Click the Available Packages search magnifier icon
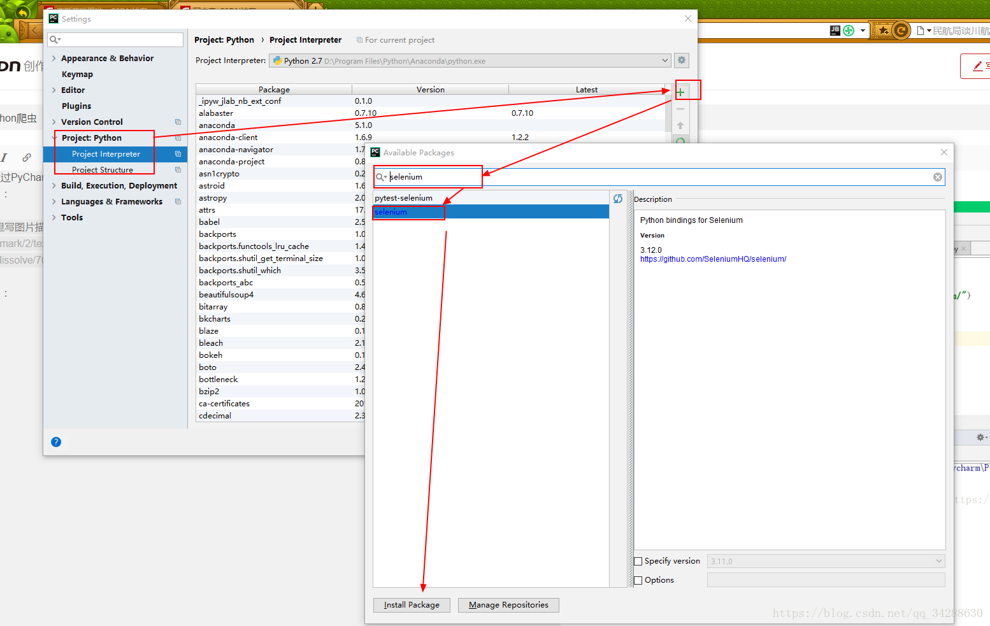 tap(381, 177)
